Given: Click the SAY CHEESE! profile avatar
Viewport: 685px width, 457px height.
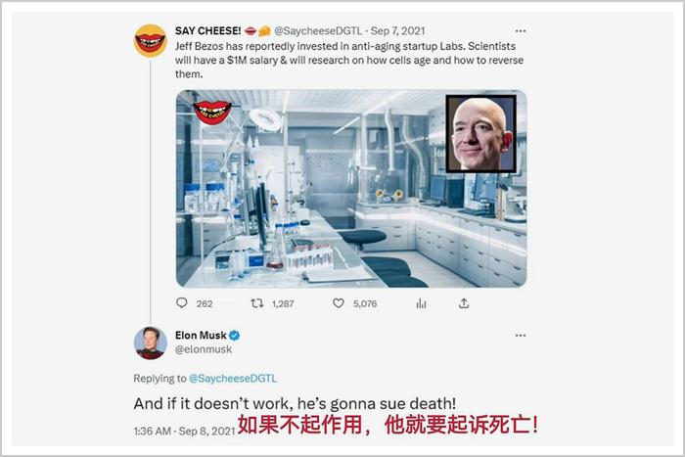Looking at the screenshot, I should coord(151,41).
